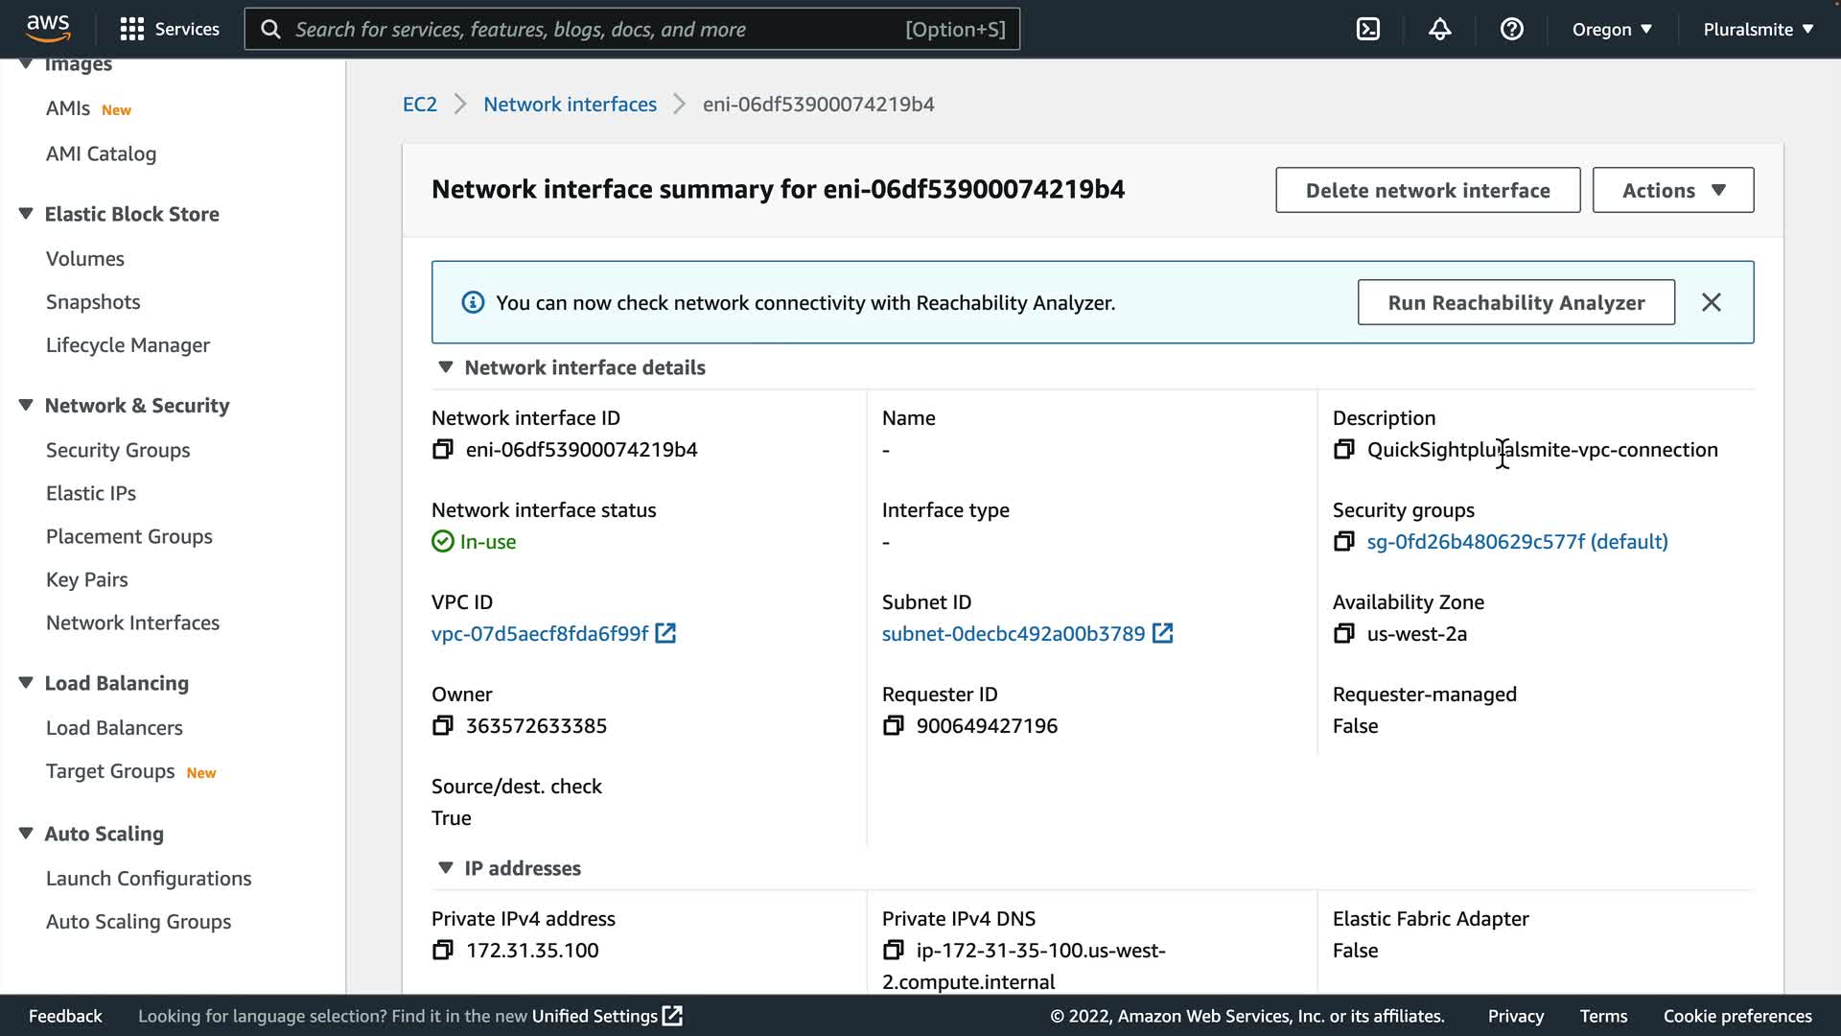Copy the Owner account number
This screenshot has height=1036, width=1841.
pyautogui.click(x=442, y=725)
